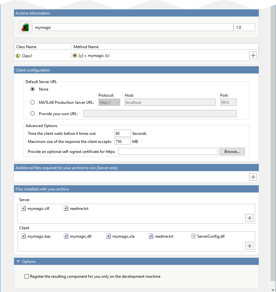
Task: Add server files using the plus icon
Action: tap(249, 218)
